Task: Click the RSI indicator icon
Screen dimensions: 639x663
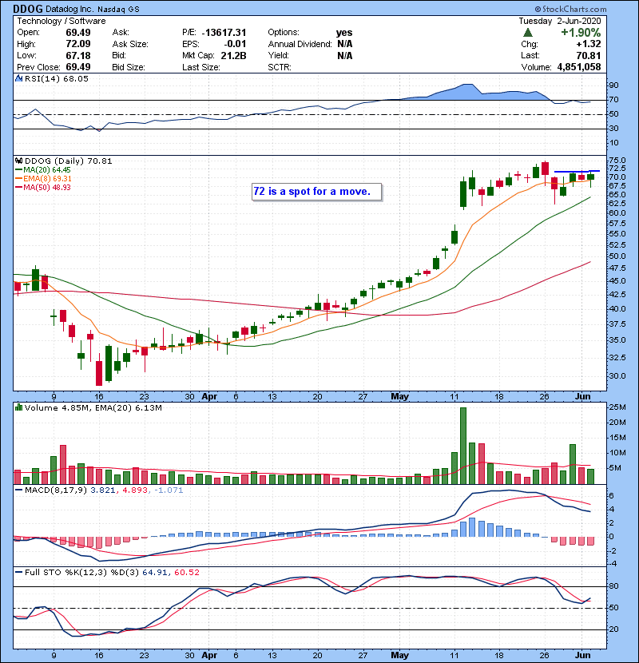Action: click(18, 78)
